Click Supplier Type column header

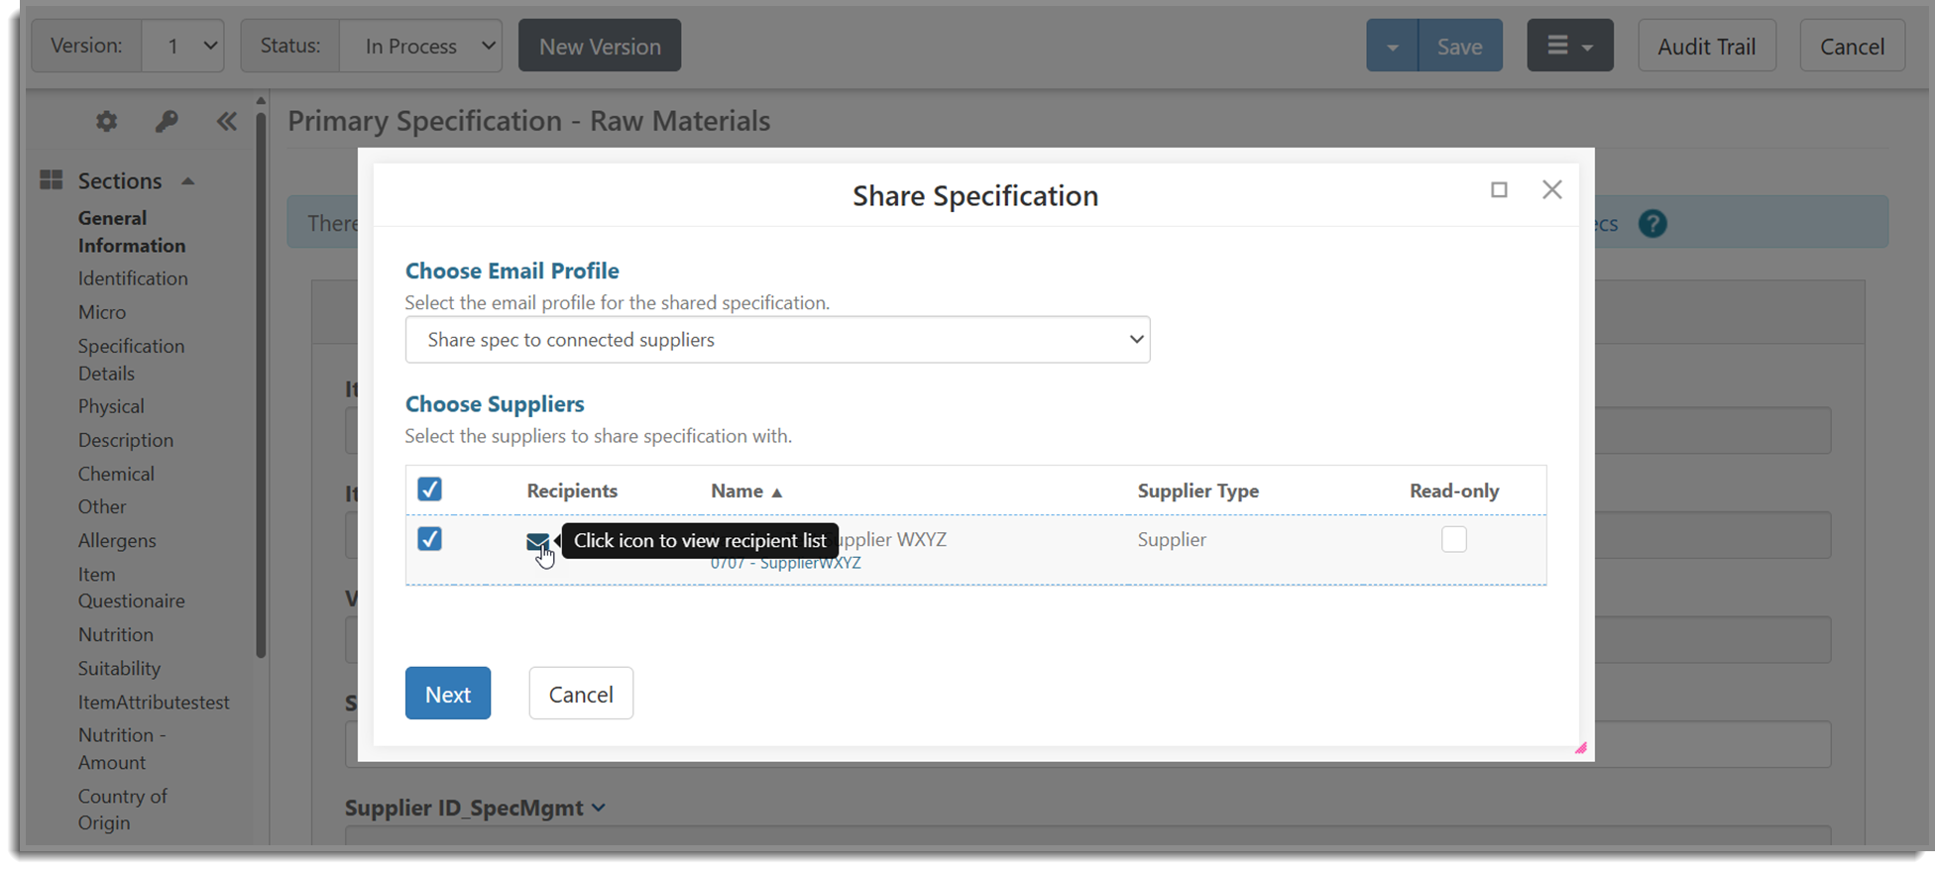(x=1197, y=490)
